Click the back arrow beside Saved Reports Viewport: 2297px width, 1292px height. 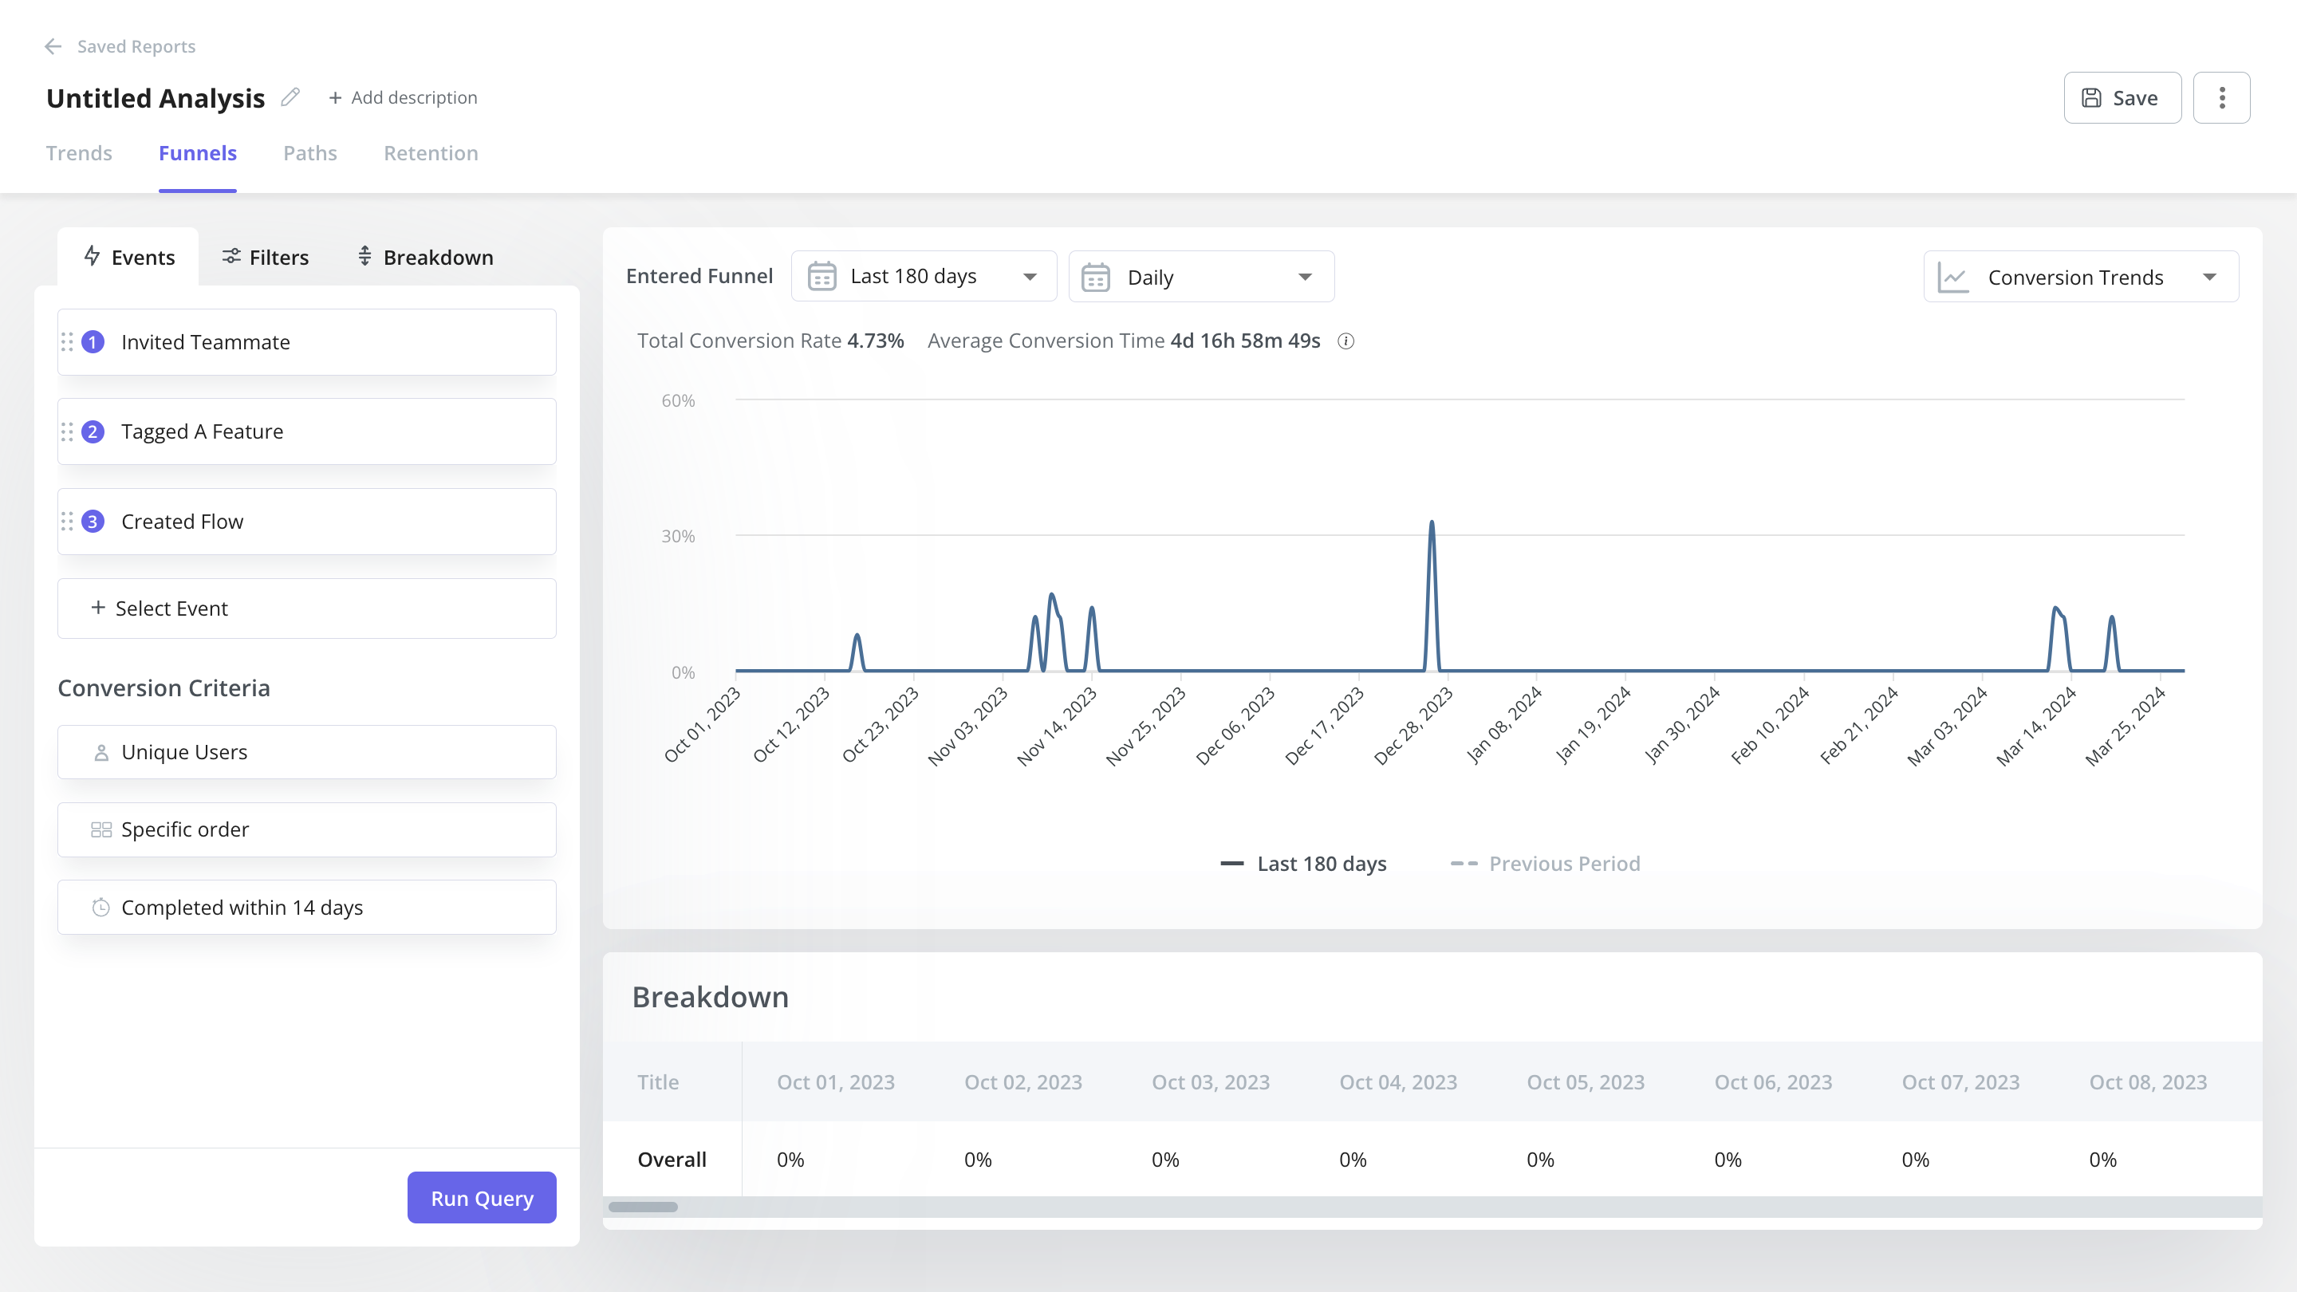(x=53, y=46)
